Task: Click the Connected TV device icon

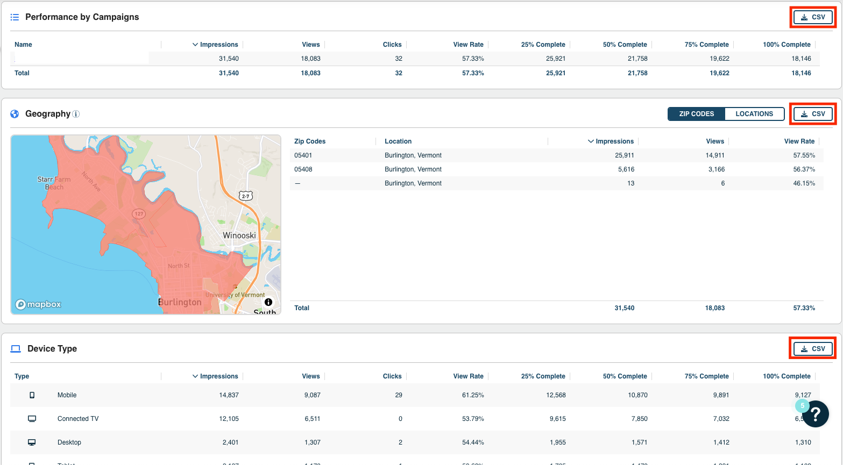Action: [32, 419]
